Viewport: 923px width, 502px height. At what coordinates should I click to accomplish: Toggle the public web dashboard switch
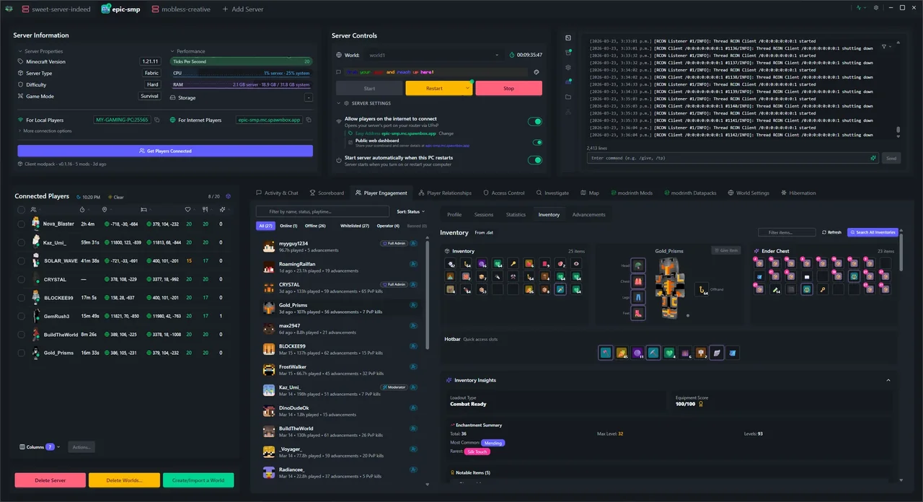tap(537, 143)
